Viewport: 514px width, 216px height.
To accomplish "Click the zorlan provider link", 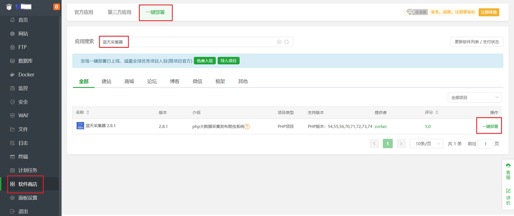I will 381,127.
